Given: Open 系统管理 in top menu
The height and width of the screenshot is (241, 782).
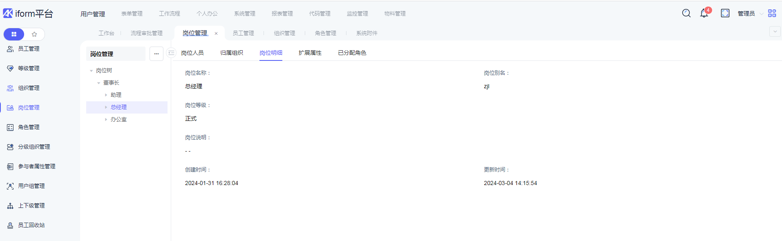Looking at the screenshot, I should tap(244, 13).
